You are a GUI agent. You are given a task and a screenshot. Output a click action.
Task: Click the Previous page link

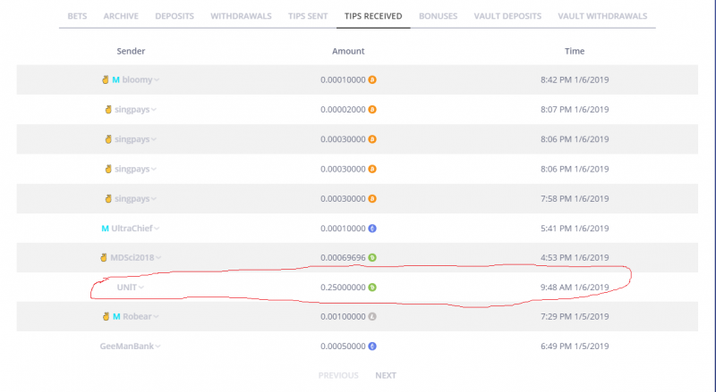click(338, 375)
